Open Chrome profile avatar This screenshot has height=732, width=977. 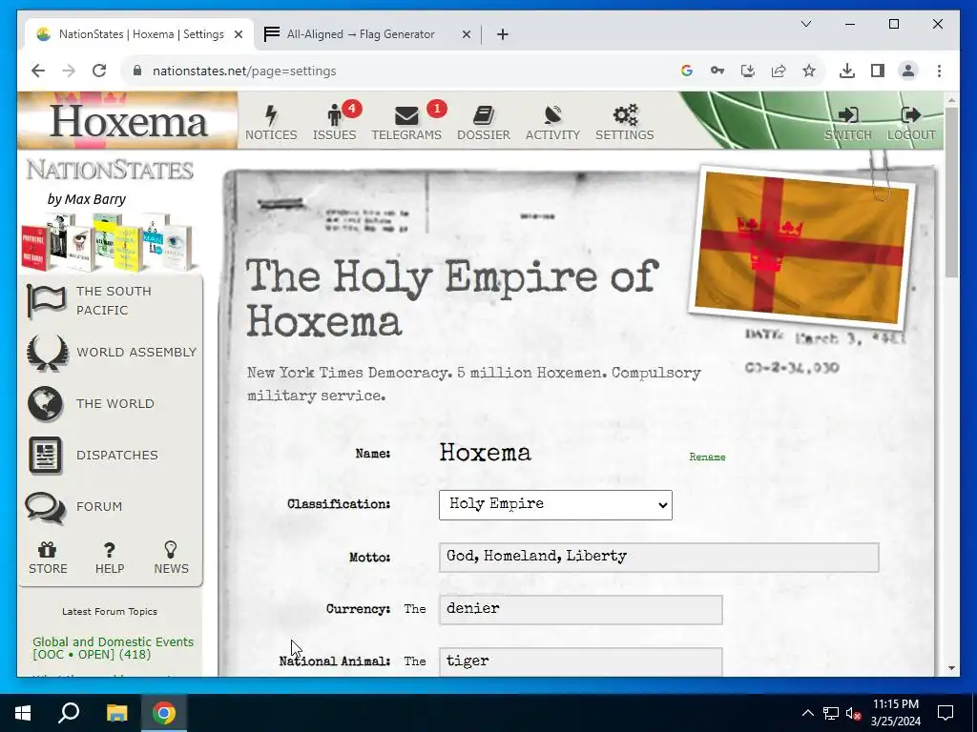click(x=908, y=71)
